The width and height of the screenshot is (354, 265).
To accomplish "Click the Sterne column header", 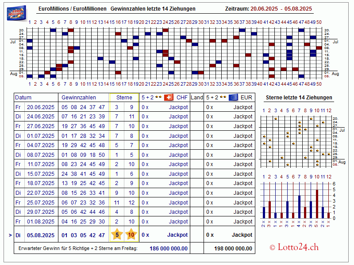I will point(124,98).
